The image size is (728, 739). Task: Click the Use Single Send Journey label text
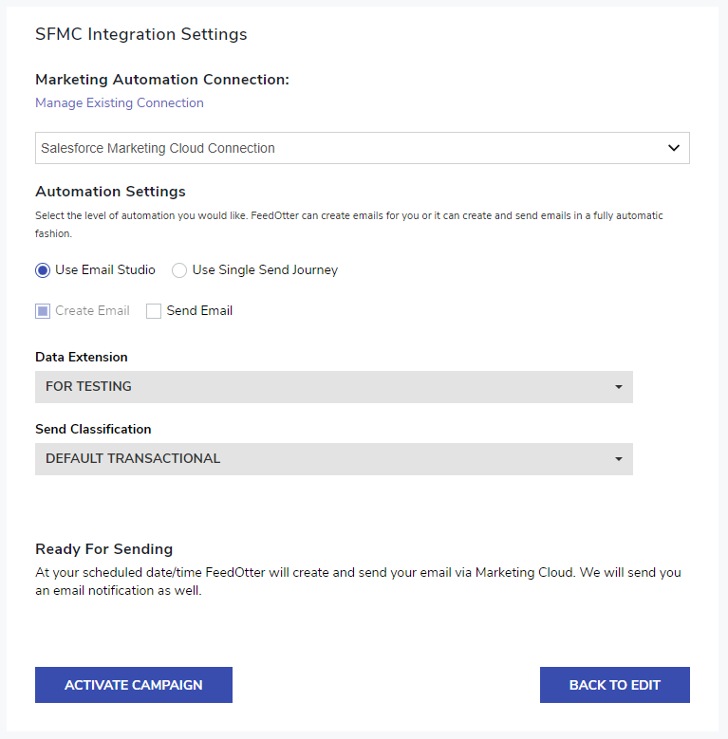click(265, 270)
